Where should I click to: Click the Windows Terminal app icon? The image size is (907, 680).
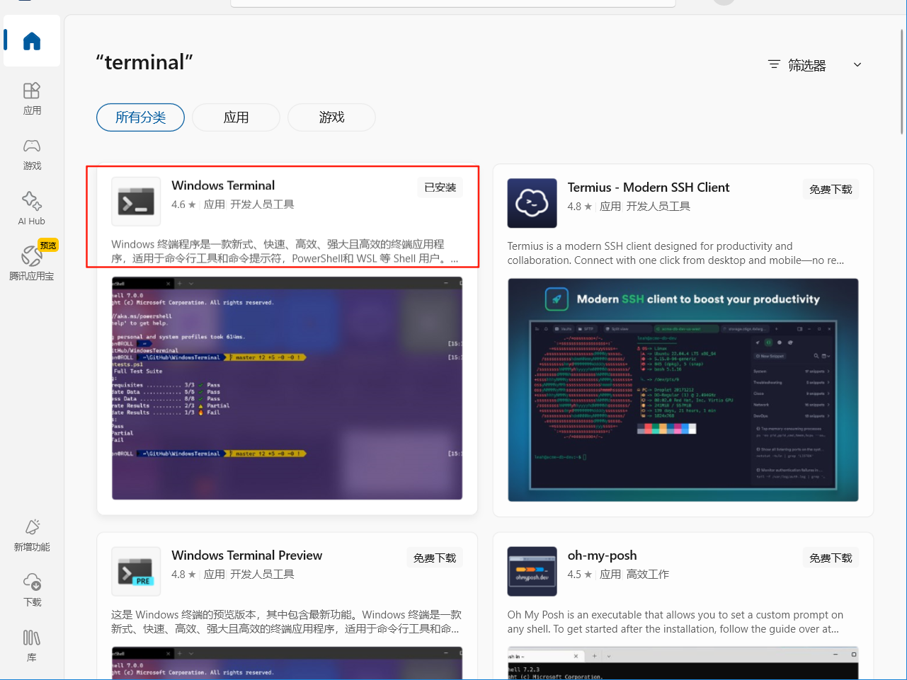click(x=136, y=202)
